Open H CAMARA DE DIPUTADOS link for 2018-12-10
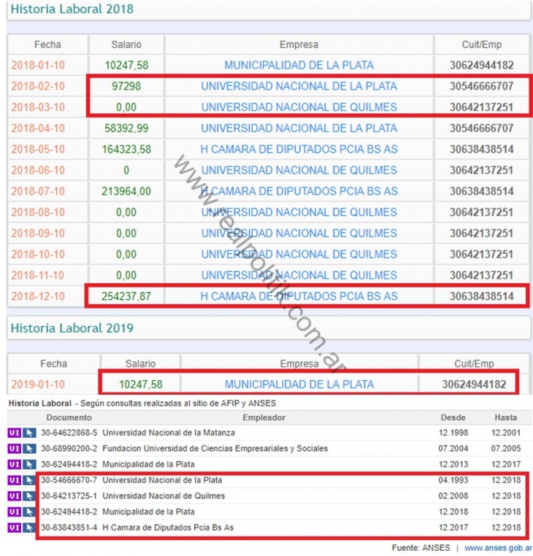 click(299, 296)
